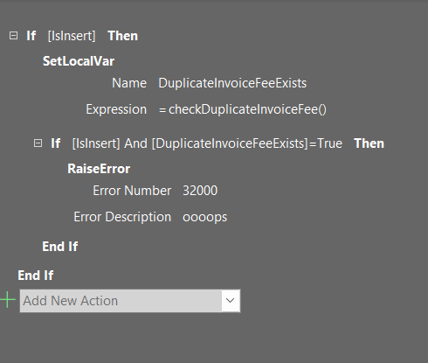The image size is (428, 363).
Task: Click the outer [IsInsert] condition text
Action: [x=72, y=36]
